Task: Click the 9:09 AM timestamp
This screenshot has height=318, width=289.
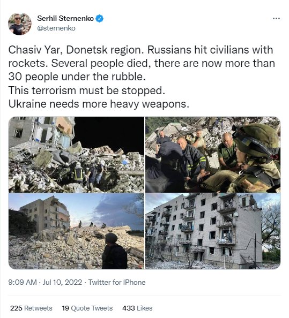Action: click(23, 282)
